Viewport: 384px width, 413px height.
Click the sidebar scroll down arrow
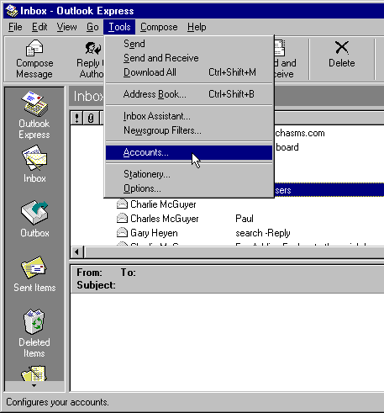(x=34, y=386)
